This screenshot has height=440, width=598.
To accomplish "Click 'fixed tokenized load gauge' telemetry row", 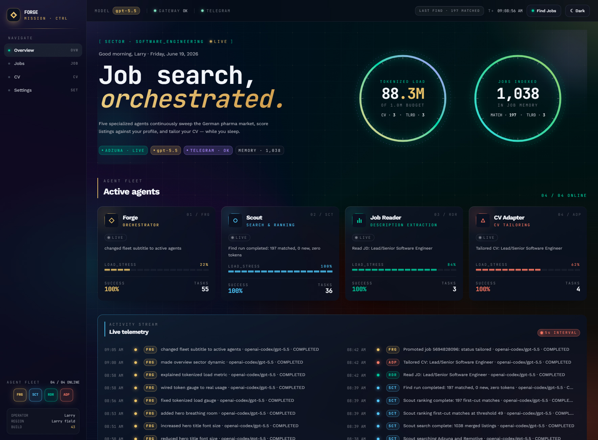I will (221, 401).
